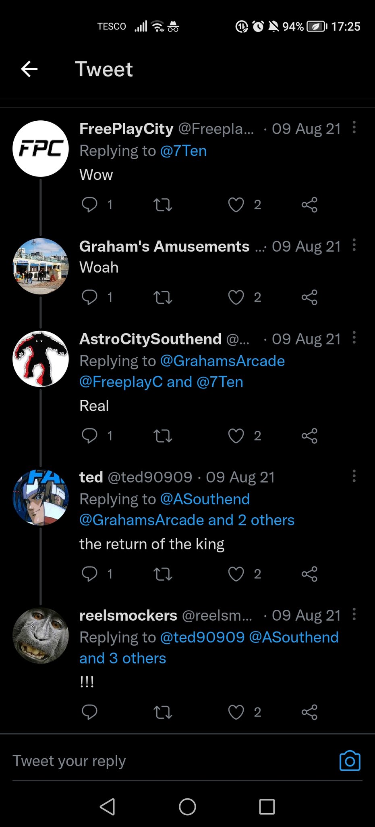Open more options for ted's tweet
Screen dimensions: 375x827
point(354,476)
